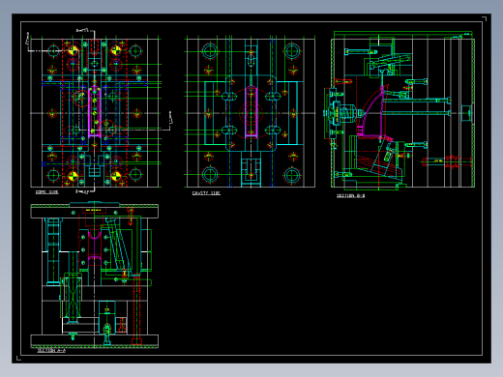Click the "SECTION B-B" view label

[351, 196]
